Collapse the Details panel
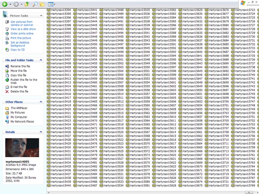Viewport: 259px width, 194px height. pos(41,132)
